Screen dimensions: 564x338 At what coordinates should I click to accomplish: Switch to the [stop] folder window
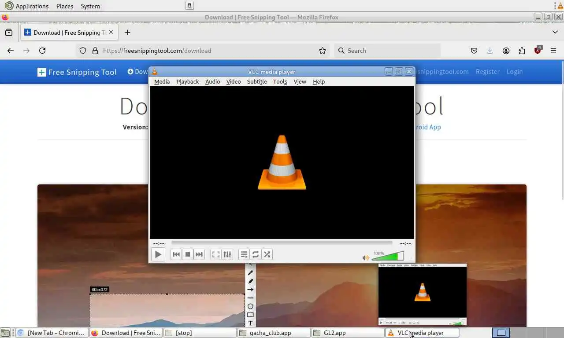click(x=200, y=333)
